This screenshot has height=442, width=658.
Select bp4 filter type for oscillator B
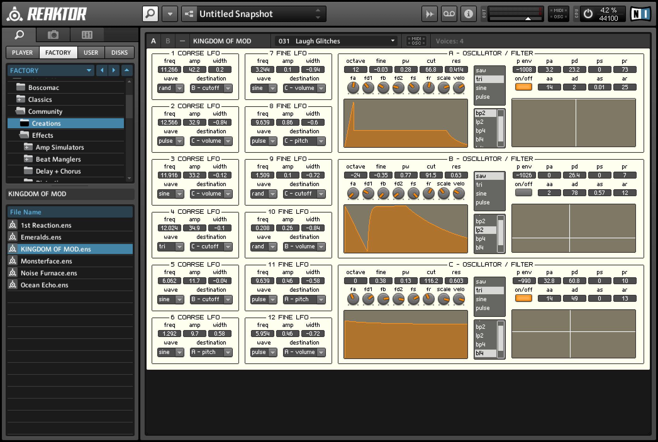point(486,239)
